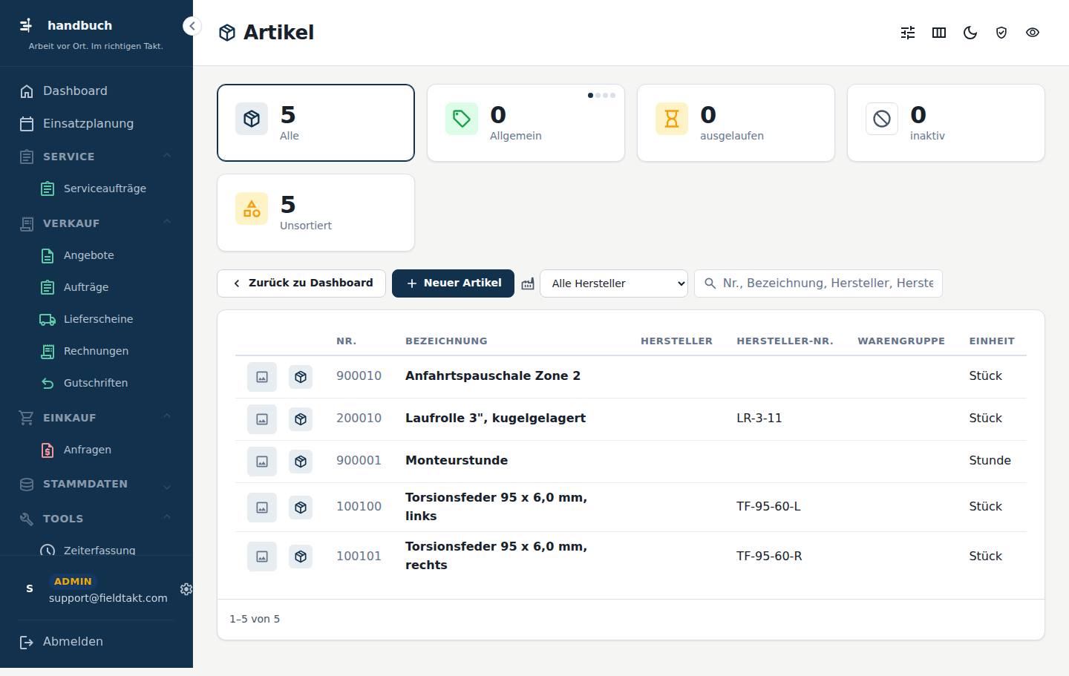Open the column layout icon in header
This screenshot has height=676, width=1069.
(x=939, y=33)
